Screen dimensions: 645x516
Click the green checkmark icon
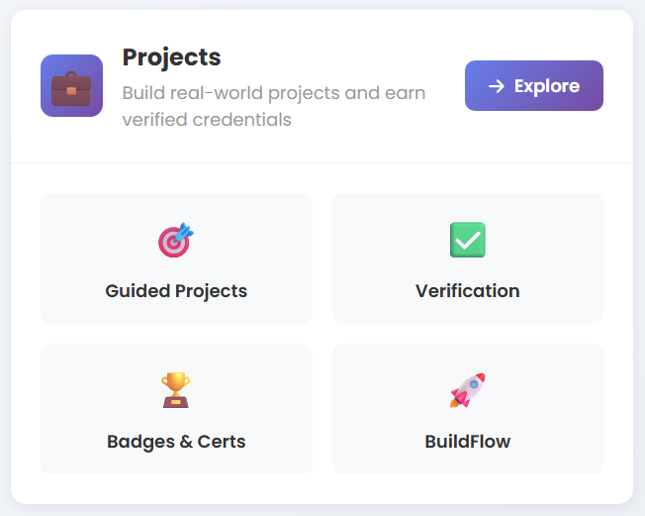pyautogui.click(x=467, y=240)
